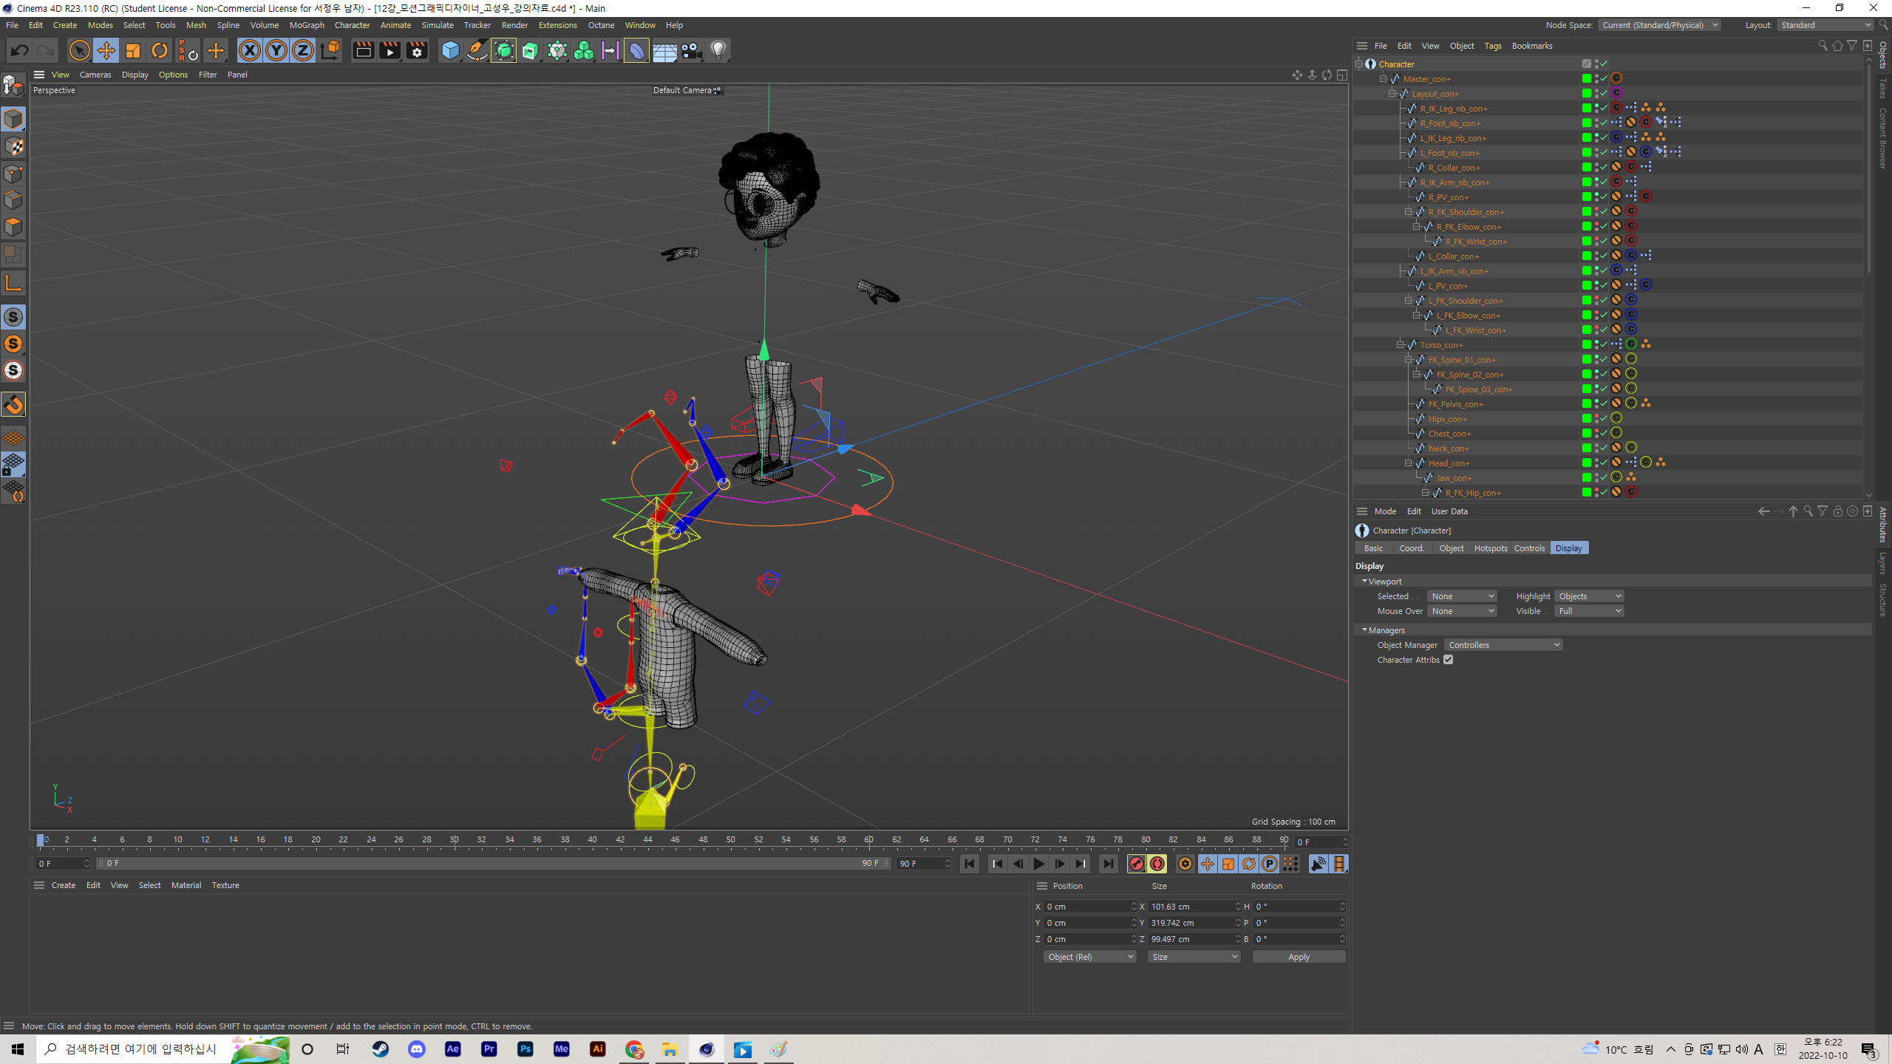Viewport: 1892px width, 1064px height.
Task: Open Selected dropdown set to None
Action: (x=1462, y=596)
